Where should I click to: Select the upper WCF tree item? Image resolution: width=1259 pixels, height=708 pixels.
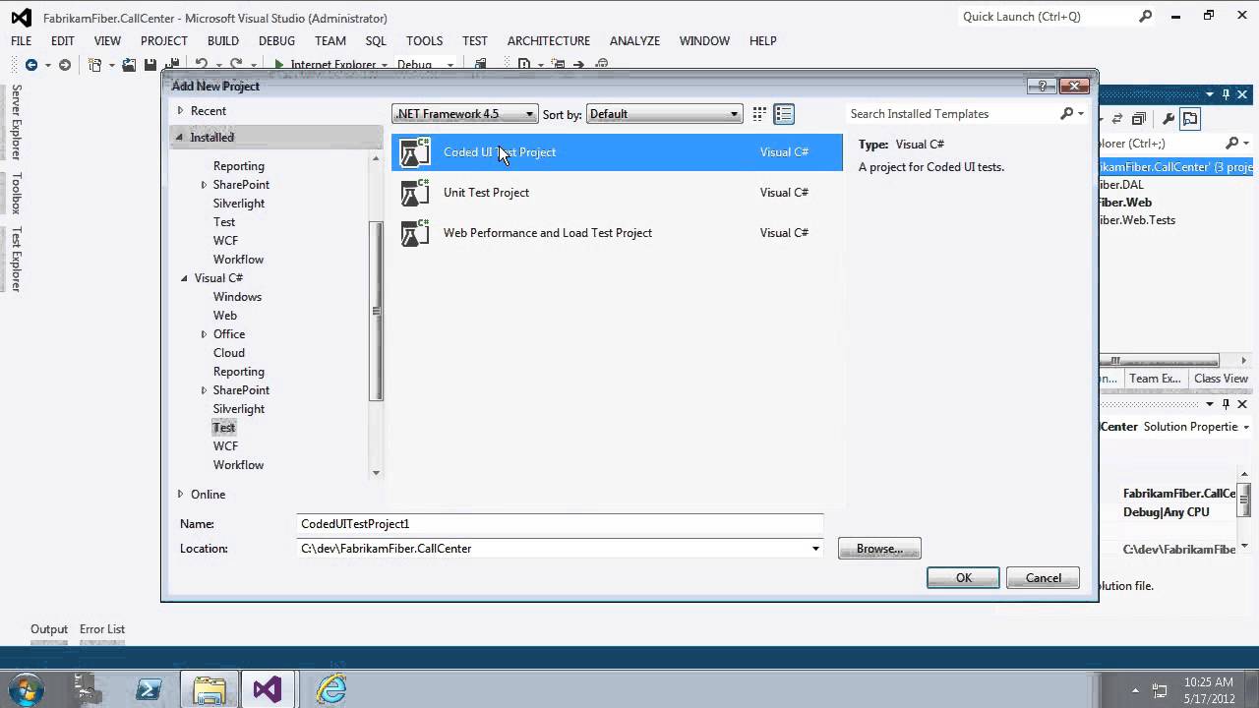pos(225,241)
